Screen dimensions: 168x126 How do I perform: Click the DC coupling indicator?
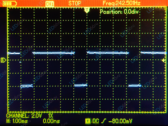[x=96, y=121]
